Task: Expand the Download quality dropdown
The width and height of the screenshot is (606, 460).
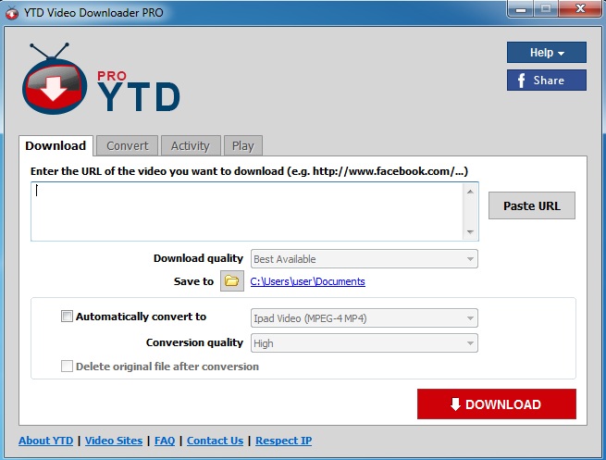Action: [x=365, y=259]
